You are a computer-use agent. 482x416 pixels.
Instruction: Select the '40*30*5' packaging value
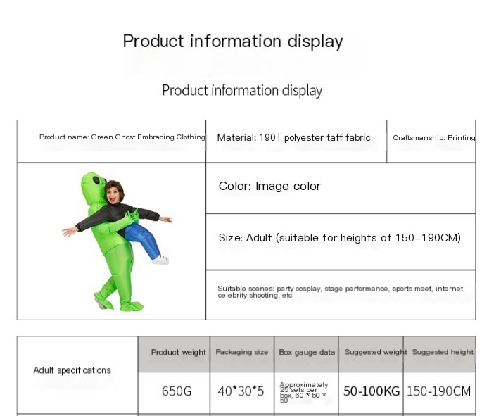tap(241, 391)
